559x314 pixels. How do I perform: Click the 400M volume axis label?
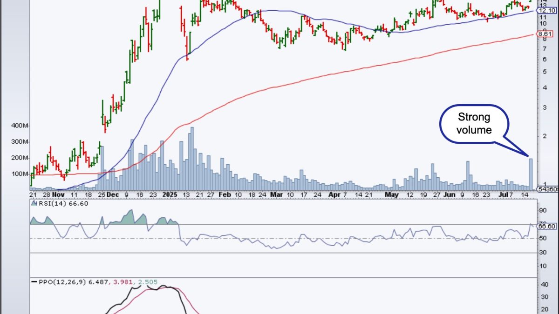[x=20, y=126]
